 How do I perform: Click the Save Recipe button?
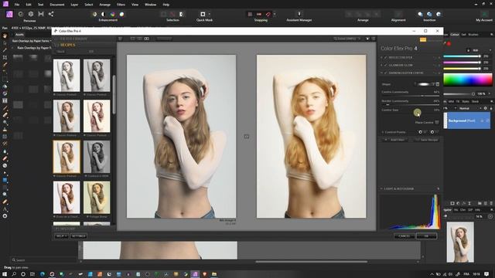(426, 140)
